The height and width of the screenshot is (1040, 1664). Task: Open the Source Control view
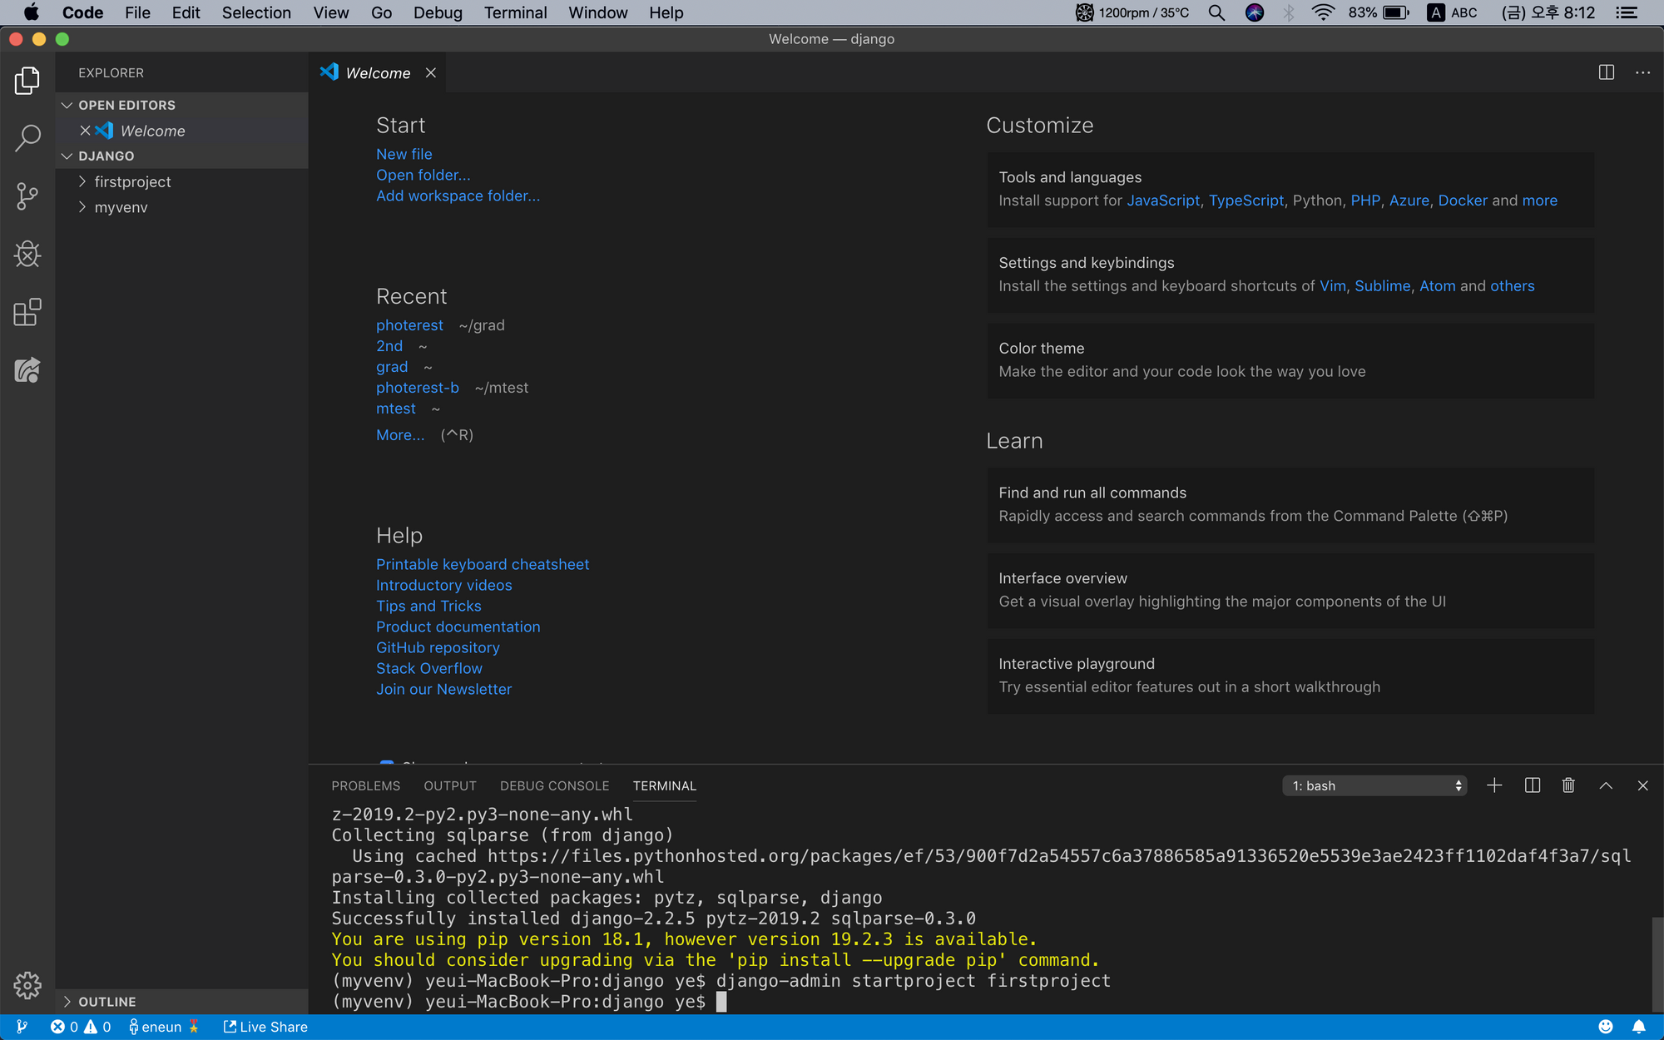pos(27,196)
